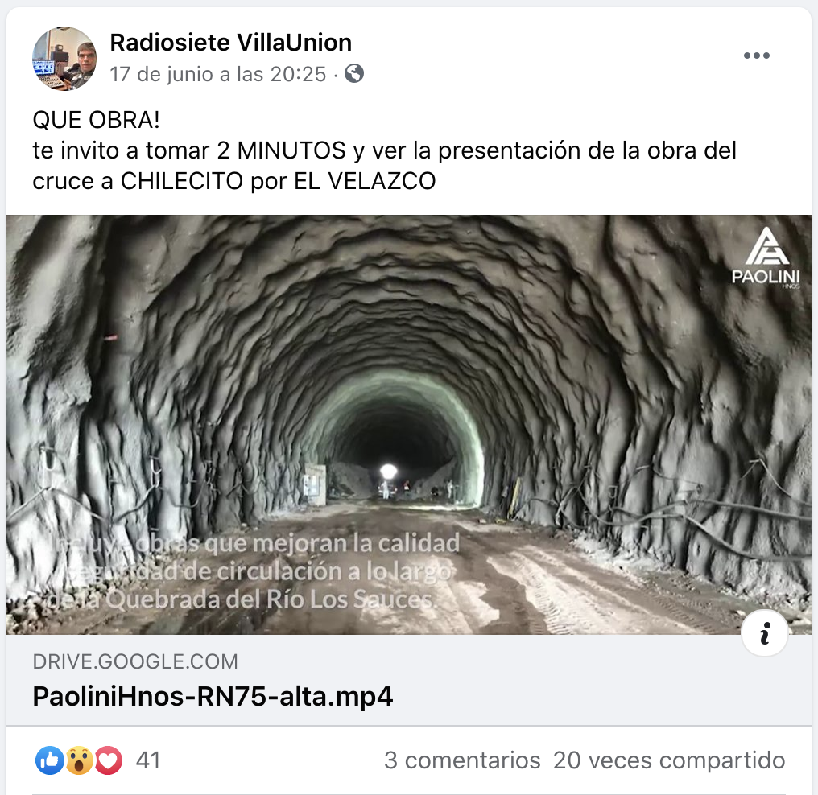Click the round info icon on the link preview

click(x=764, y=633)
